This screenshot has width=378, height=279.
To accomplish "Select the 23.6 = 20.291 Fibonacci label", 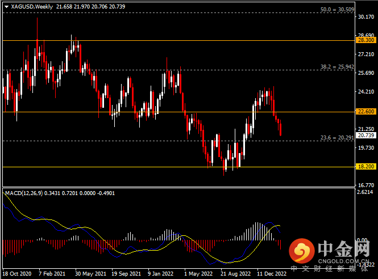I will (x=337, y=137).
